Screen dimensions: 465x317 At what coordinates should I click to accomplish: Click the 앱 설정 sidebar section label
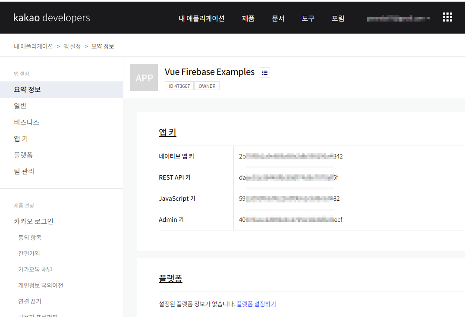click(x=22, y=74)
